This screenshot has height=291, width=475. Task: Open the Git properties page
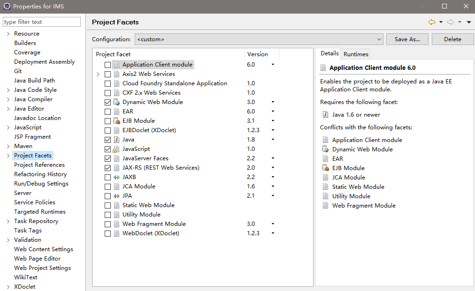coord(18,71)
